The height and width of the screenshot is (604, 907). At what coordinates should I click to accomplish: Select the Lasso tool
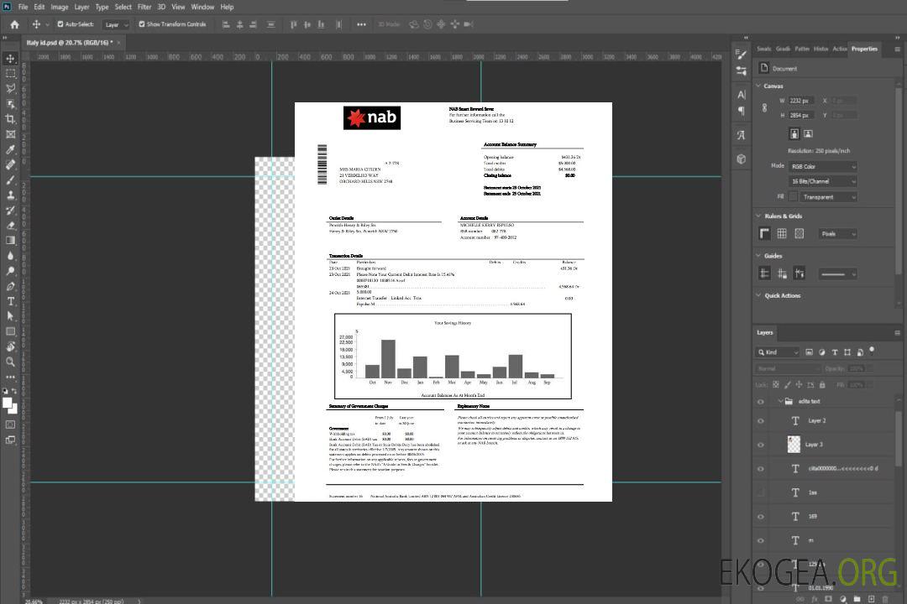[x=10, y=88]
